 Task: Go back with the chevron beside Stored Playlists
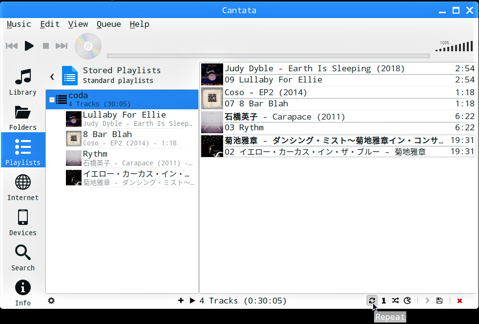click(x=52, y=77)
